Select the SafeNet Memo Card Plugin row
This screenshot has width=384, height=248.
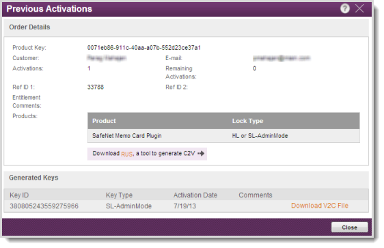(x=223, y=136)
